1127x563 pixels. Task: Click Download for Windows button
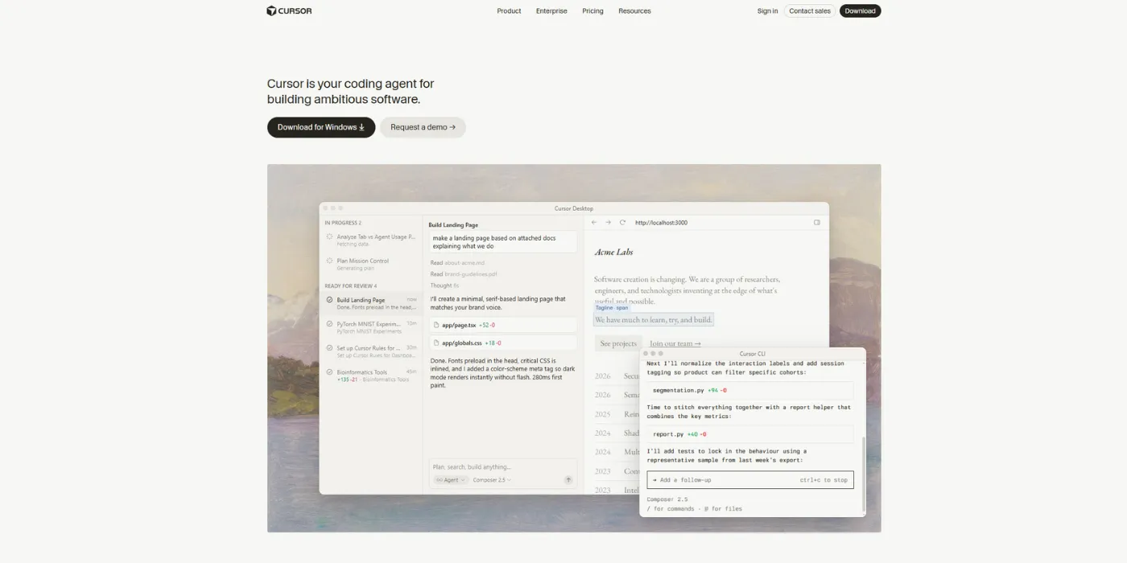(321, 127)
